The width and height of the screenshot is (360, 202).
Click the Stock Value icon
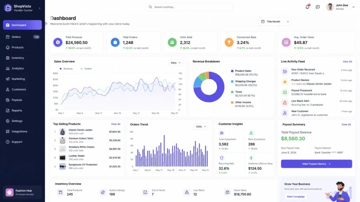point(227,193)
